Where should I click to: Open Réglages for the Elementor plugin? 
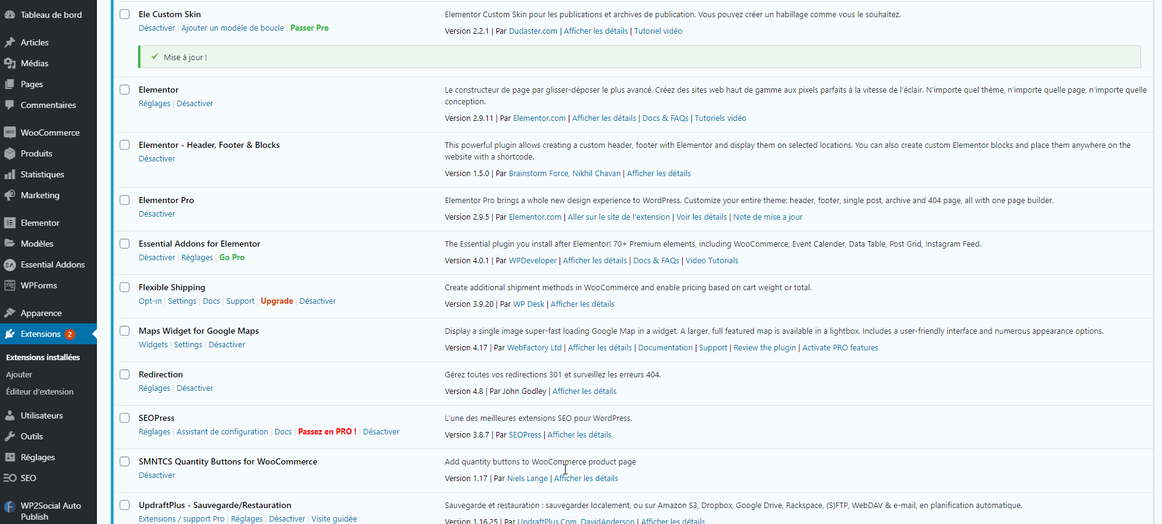[x=155, y=104]
